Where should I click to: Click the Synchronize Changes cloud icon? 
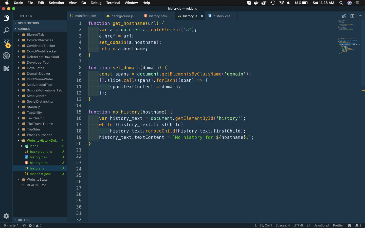point(24,225)
